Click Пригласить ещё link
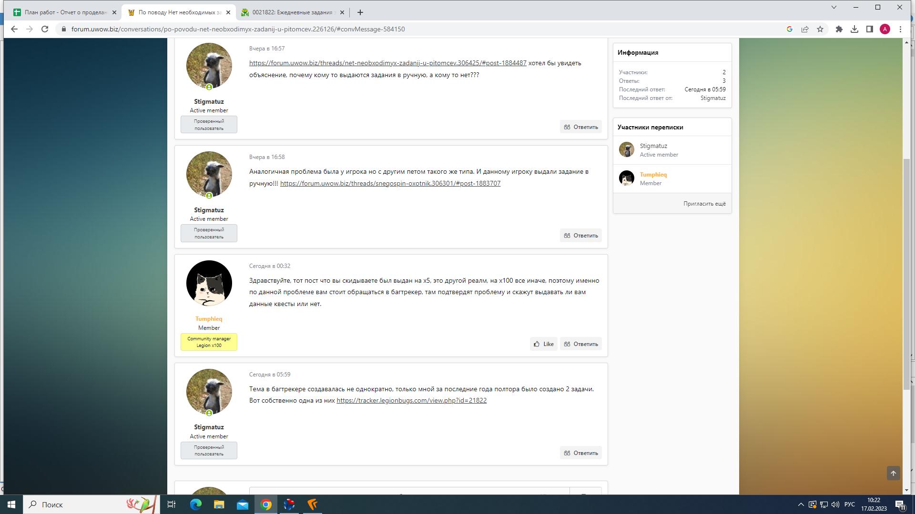 (704, 204)
